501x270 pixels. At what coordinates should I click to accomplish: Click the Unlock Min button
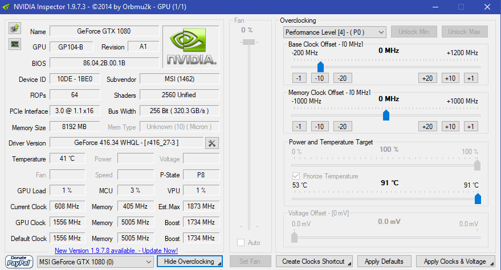click(413, 32)
